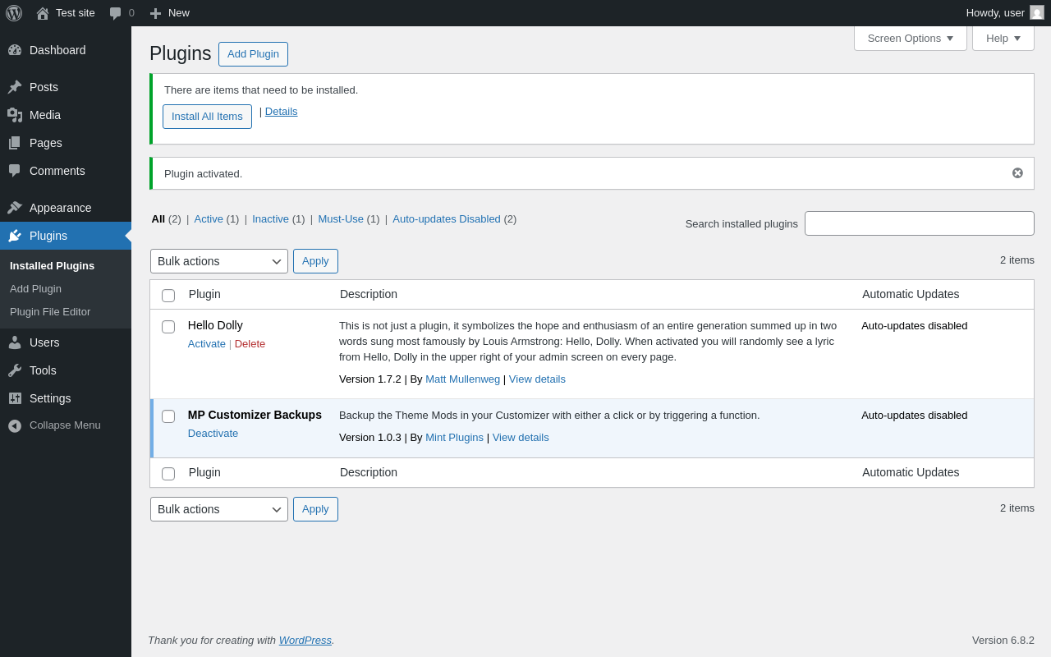Open the Howdy, user account menu
The width and height of the screenshot is (1051, 657).
coord(1005,13)
